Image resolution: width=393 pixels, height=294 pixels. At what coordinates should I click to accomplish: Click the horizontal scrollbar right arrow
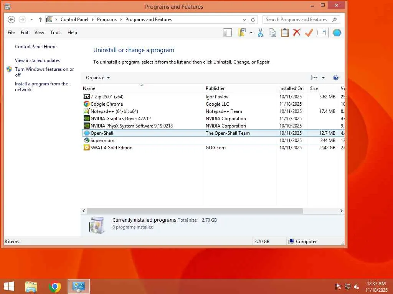tap(341, 211)
